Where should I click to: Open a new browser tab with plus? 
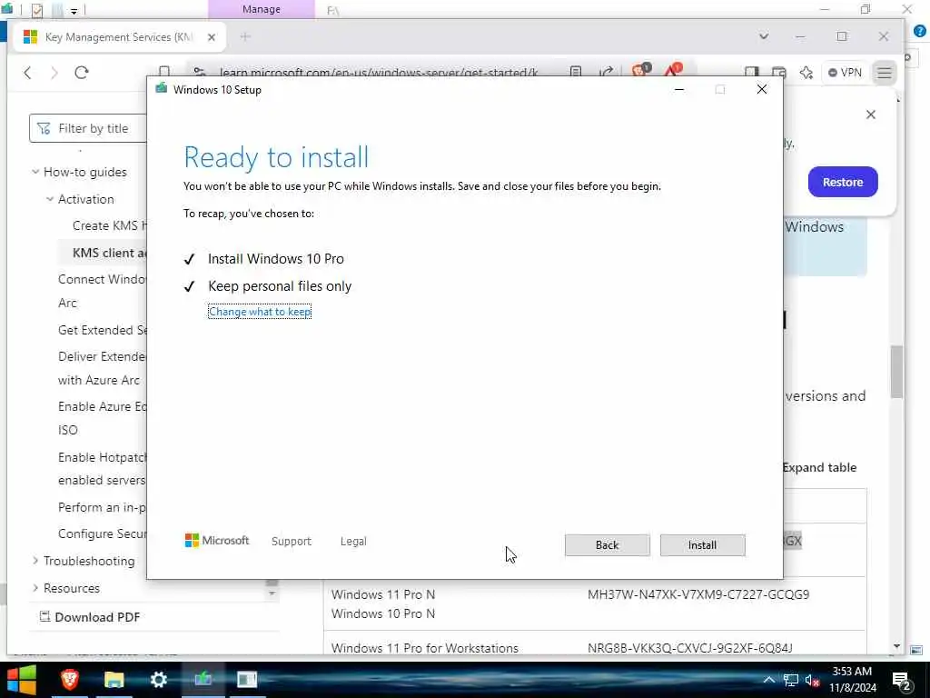tap(245, 36)
